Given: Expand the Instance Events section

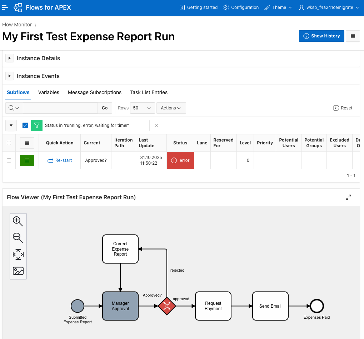Looking at the screenshot, I should tap(10, 76).
